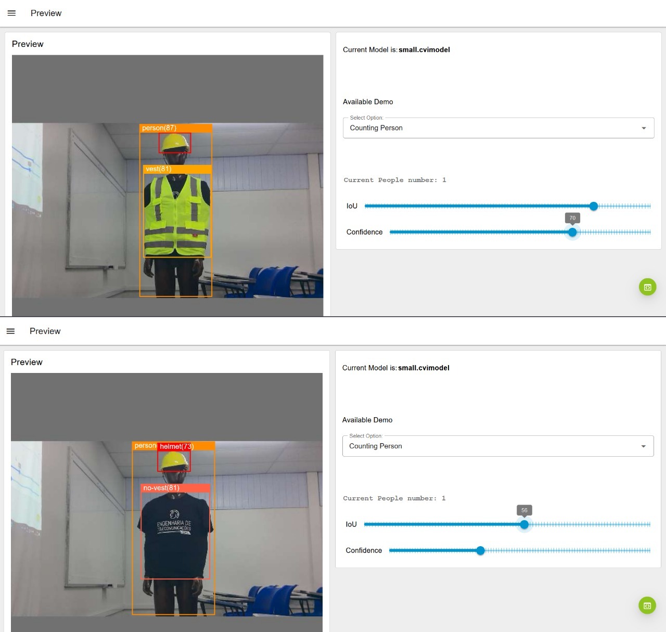Viewport: 666px width, 632px height.
Task: Click the yellow helmet in the vest preview image
Action: [x=175, y=142]
